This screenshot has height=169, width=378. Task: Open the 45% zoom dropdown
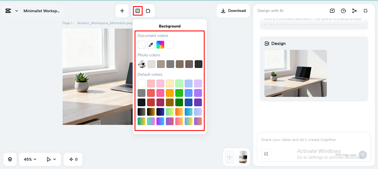[30, 159]
